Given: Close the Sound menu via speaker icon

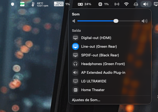Looking at the screenshot, I should tap(146, 4).
